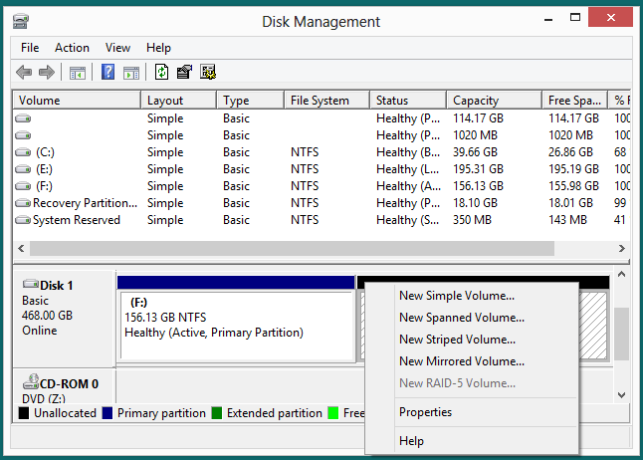The image size is (643, 460).
Task: Click the dark green Extended partition swatch
Action: point(217,413)
